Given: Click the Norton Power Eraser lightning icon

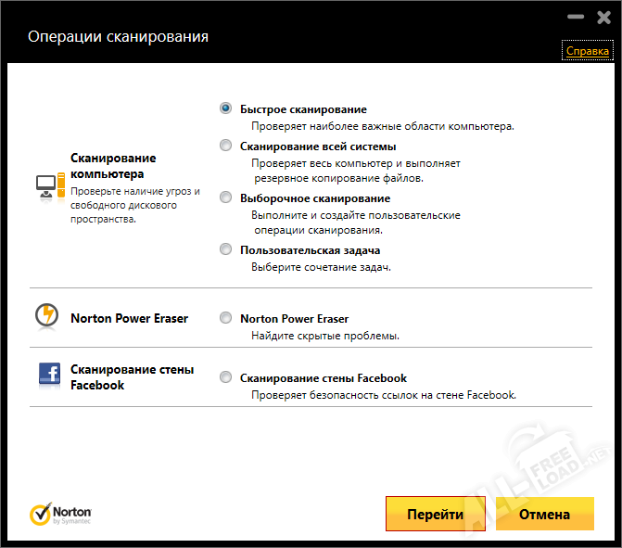Looking at the screenshot, I should (x=48, y=317).
